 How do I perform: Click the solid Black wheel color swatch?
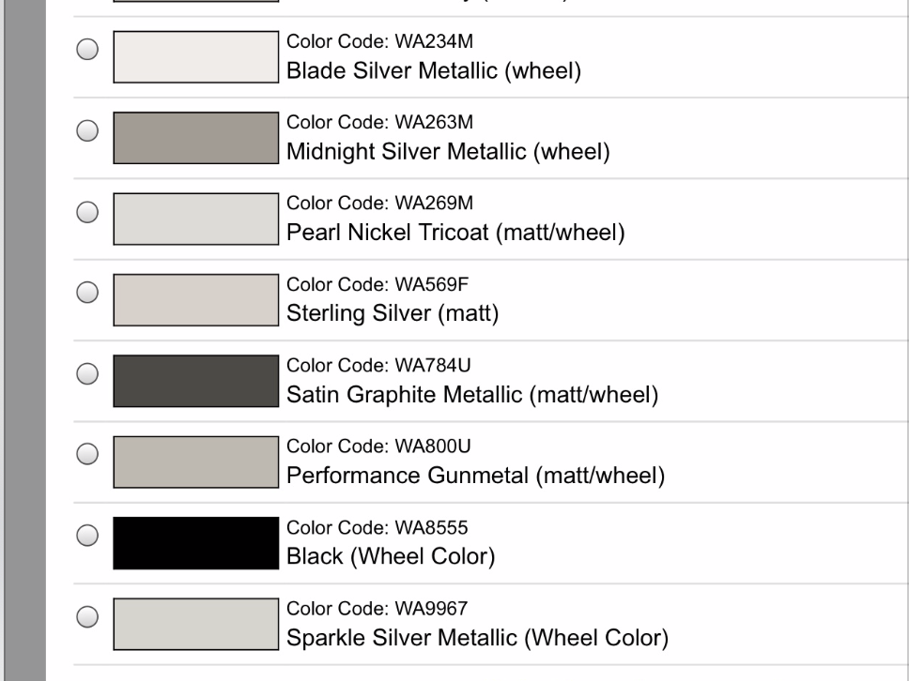click(x=195, y=542)
